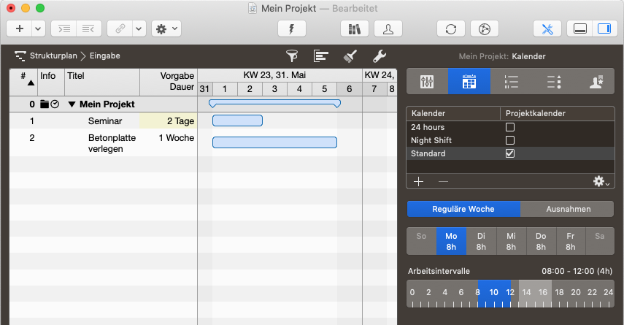
Task: Click the 14 hour mark on Arbeitsintervalle bar
Action: [x=526, y=292]
